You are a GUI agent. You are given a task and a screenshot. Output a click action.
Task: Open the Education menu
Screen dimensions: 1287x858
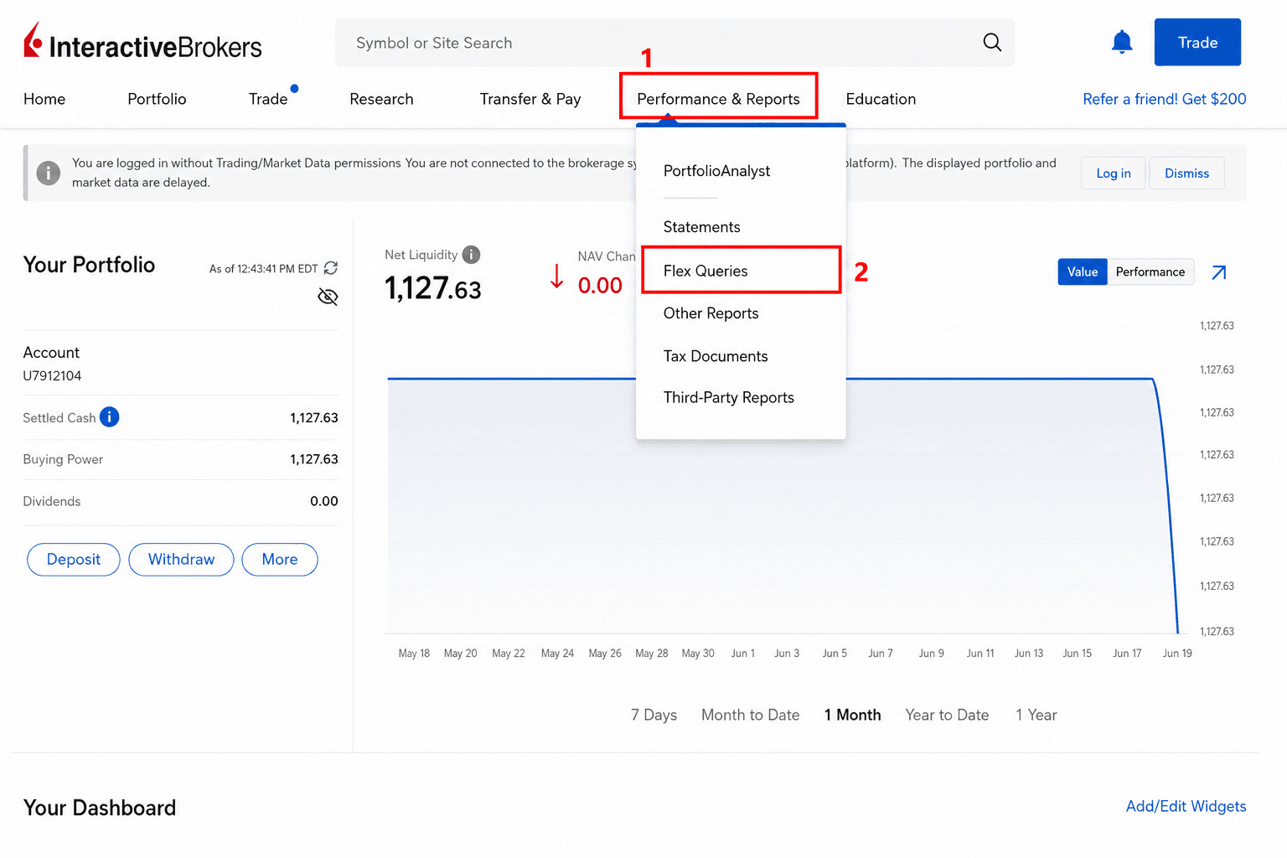pyautogui.click(x=881, y=99)
